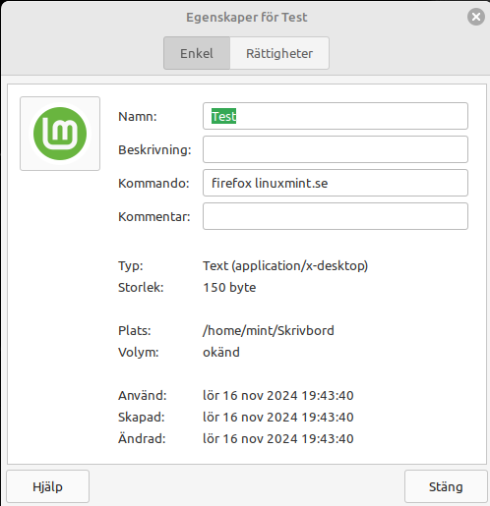Click the Skapad timestamp value
490x506 pixels.
tap(278, 417)
